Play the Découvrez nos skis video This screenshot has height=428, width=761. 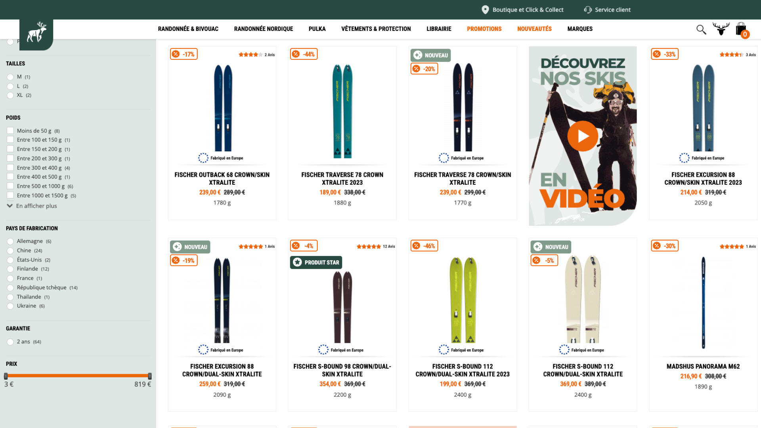click(583, 136)
